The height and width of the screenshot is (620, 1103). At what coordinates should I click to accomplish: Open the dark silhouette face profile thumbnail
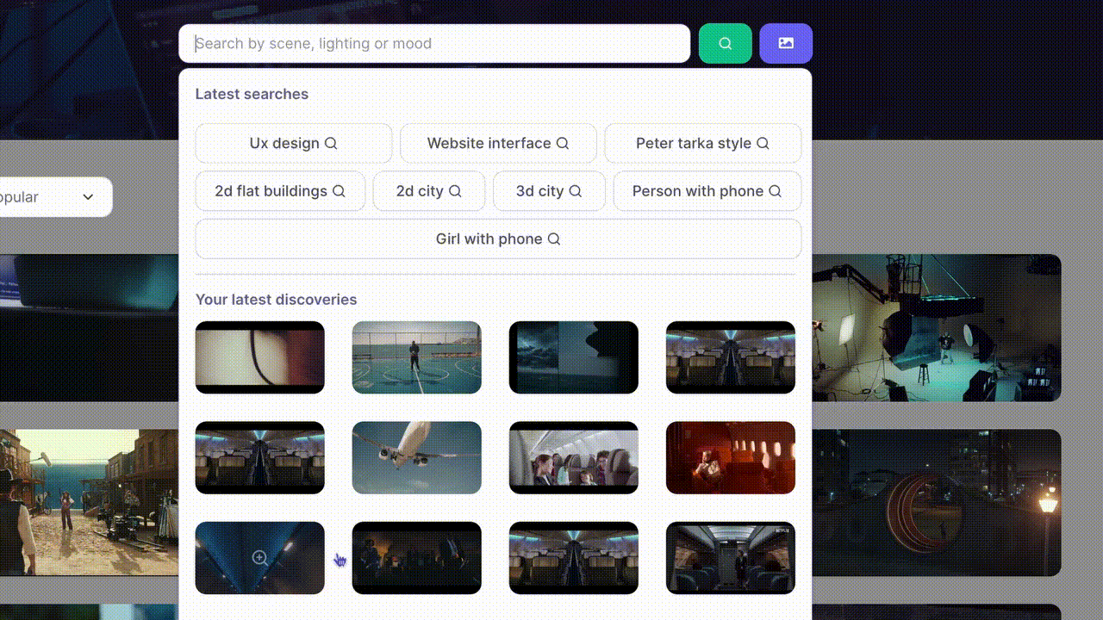point(574,357)
